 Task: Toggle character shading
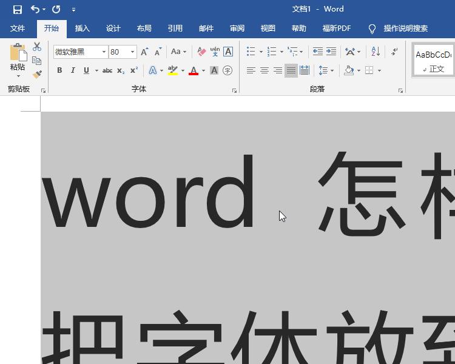(214, 70)
